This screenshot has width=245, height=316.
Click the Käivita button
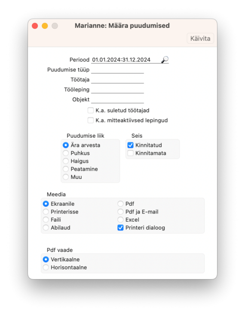point(200,38)
